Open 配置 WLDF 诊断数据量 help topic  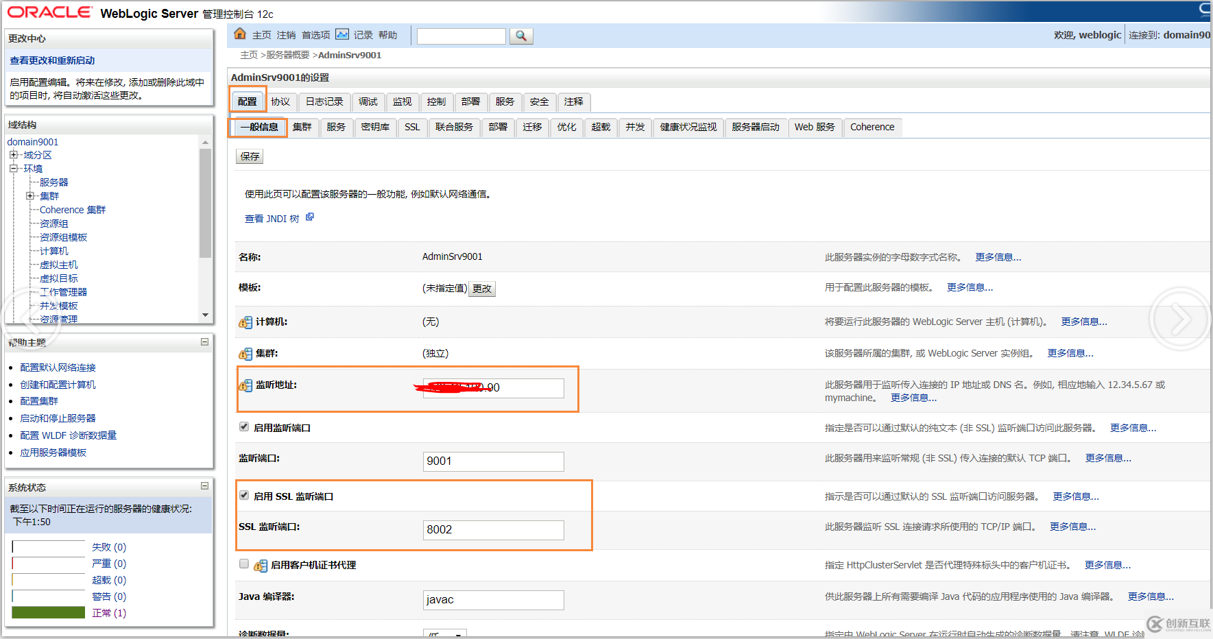pos(69,435)
